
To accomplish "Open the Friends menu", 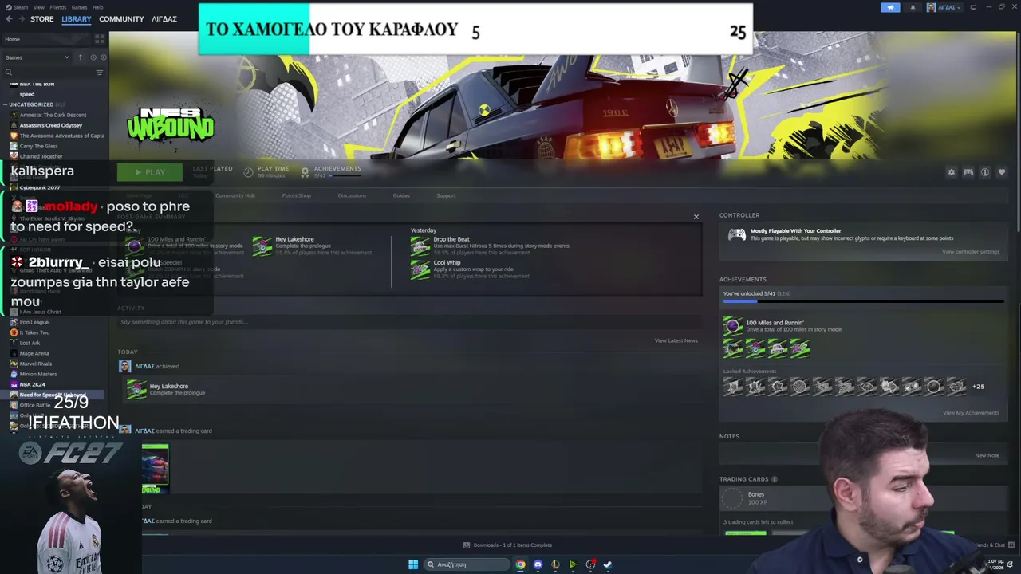I will tap(58, 7).
